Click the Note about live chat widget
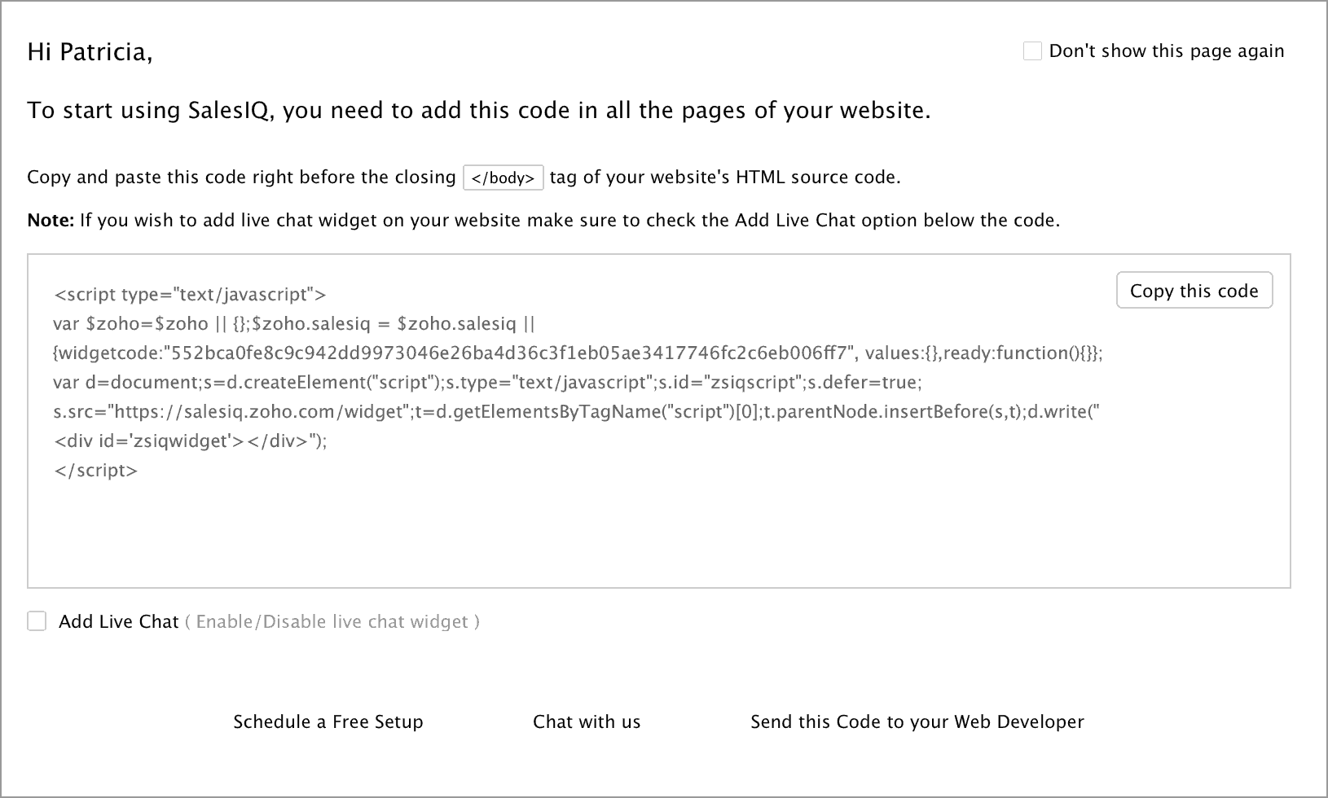Viewport: 1328px width, 798px height. coord(543,220)
